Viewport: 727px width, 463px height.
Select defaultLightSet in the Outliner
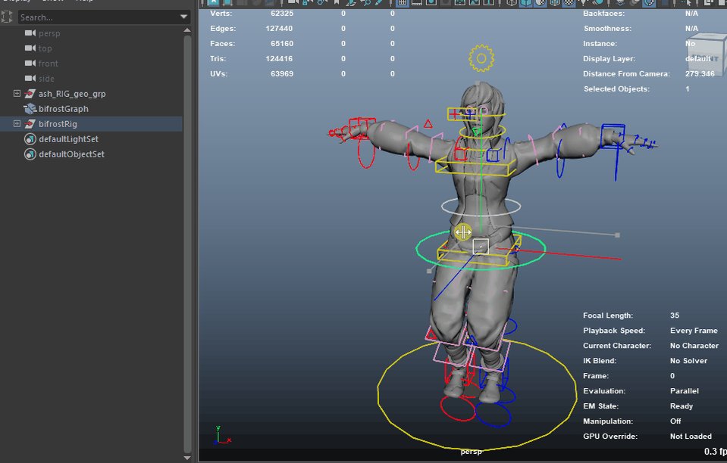click(69, 139)
